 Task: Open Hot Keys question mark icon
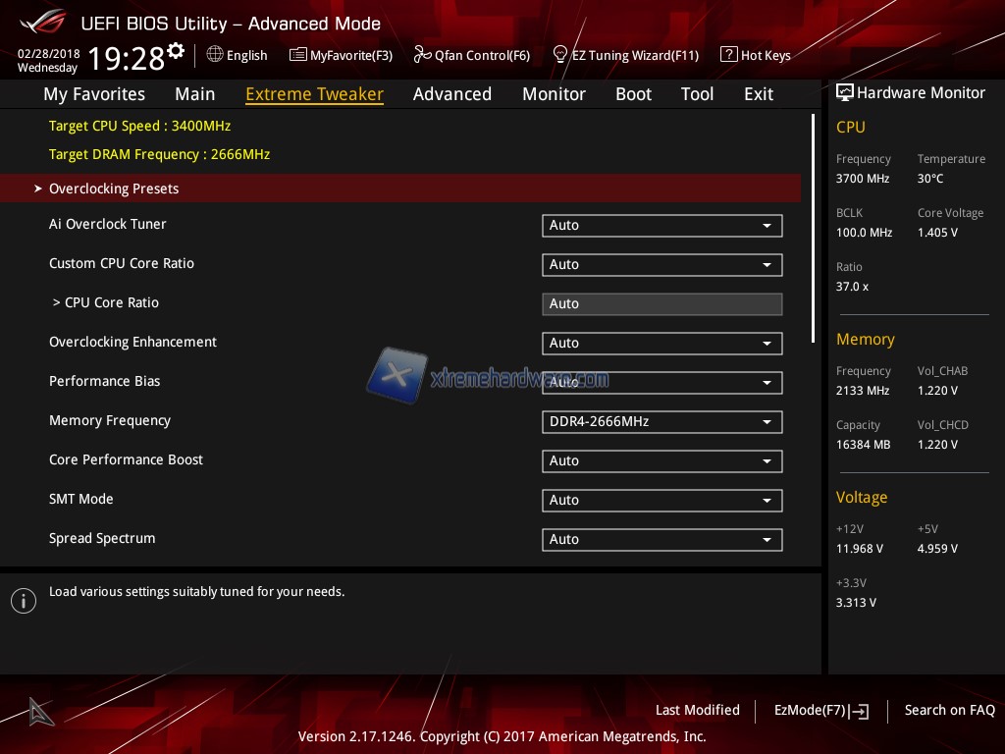click(x=728, y=55)
